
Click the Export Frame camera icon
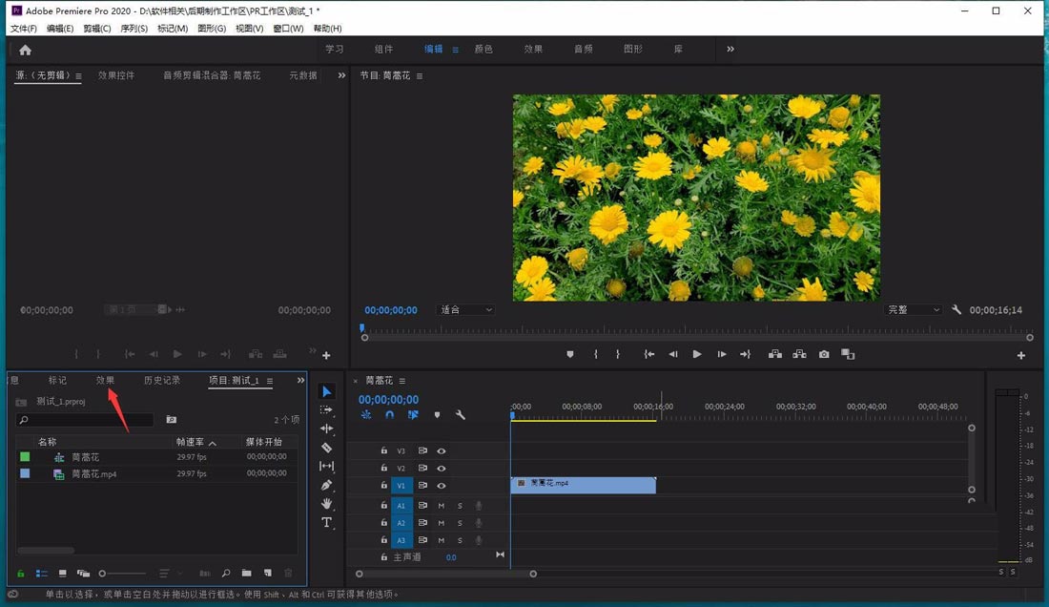[824, 354]
